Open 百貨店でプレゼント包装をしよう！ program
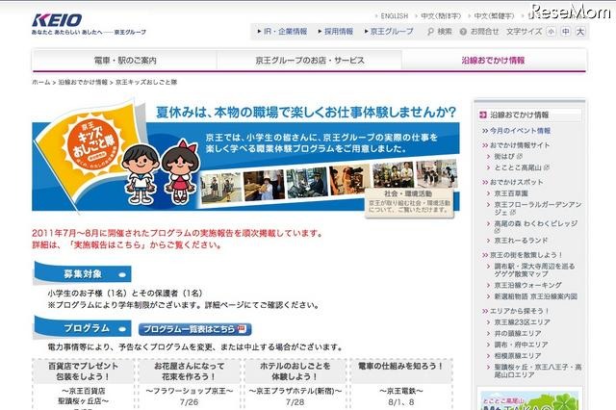 coord(84,372)
